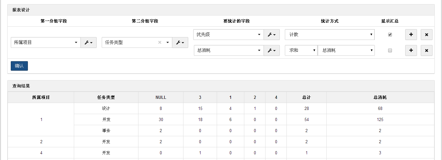Delete the 总消耗 statistics row
The width and height of the screenshot is (442, 160).
click(x=426, y=50)
